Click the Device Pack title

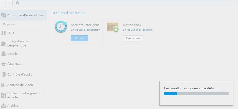(x=132, y=25)
